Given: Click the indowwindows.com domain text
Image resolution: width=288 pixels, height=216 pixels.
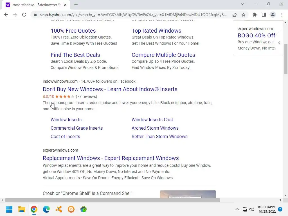Looking at the screenshot, I should click(x=60, y=81).
